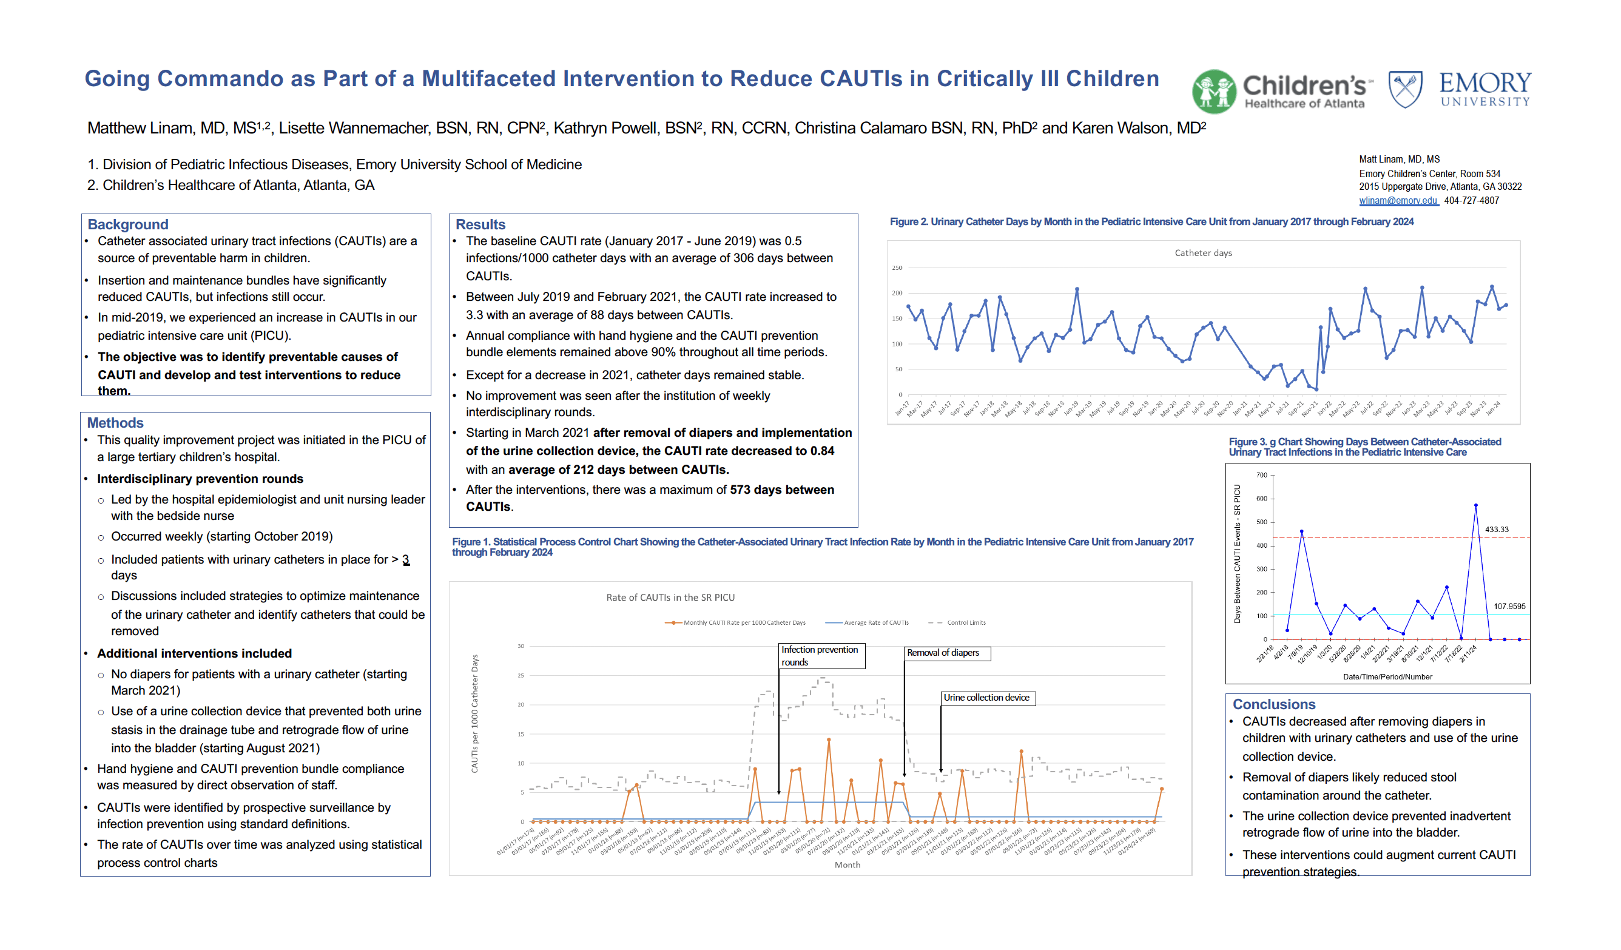This screenshot has width=1621, height=950.
Task: Click 'Matt Linam, MD, MS' contact name
Action: tap(1399, 159)
